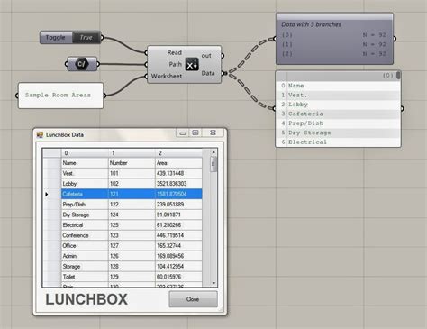The image size is (427, 329).
Task: Click the Data output grip on Read component
Action: 223,73
